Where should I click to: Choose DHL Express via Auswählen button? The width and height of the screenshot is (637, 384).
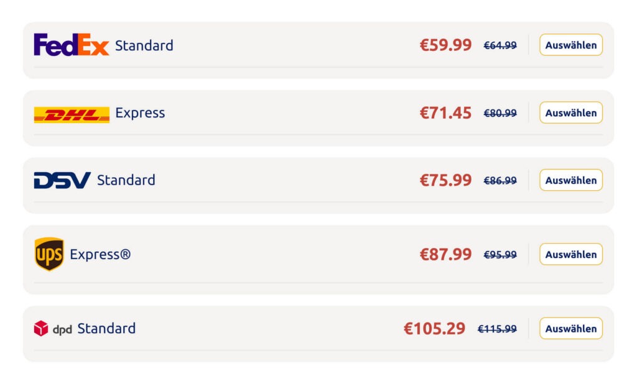570,112
